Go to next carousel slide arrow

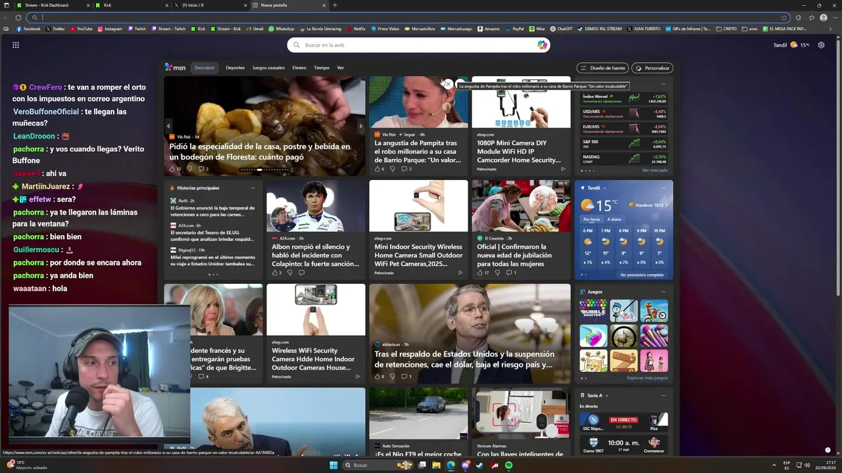pyautogui.click(x=360, y=125)
